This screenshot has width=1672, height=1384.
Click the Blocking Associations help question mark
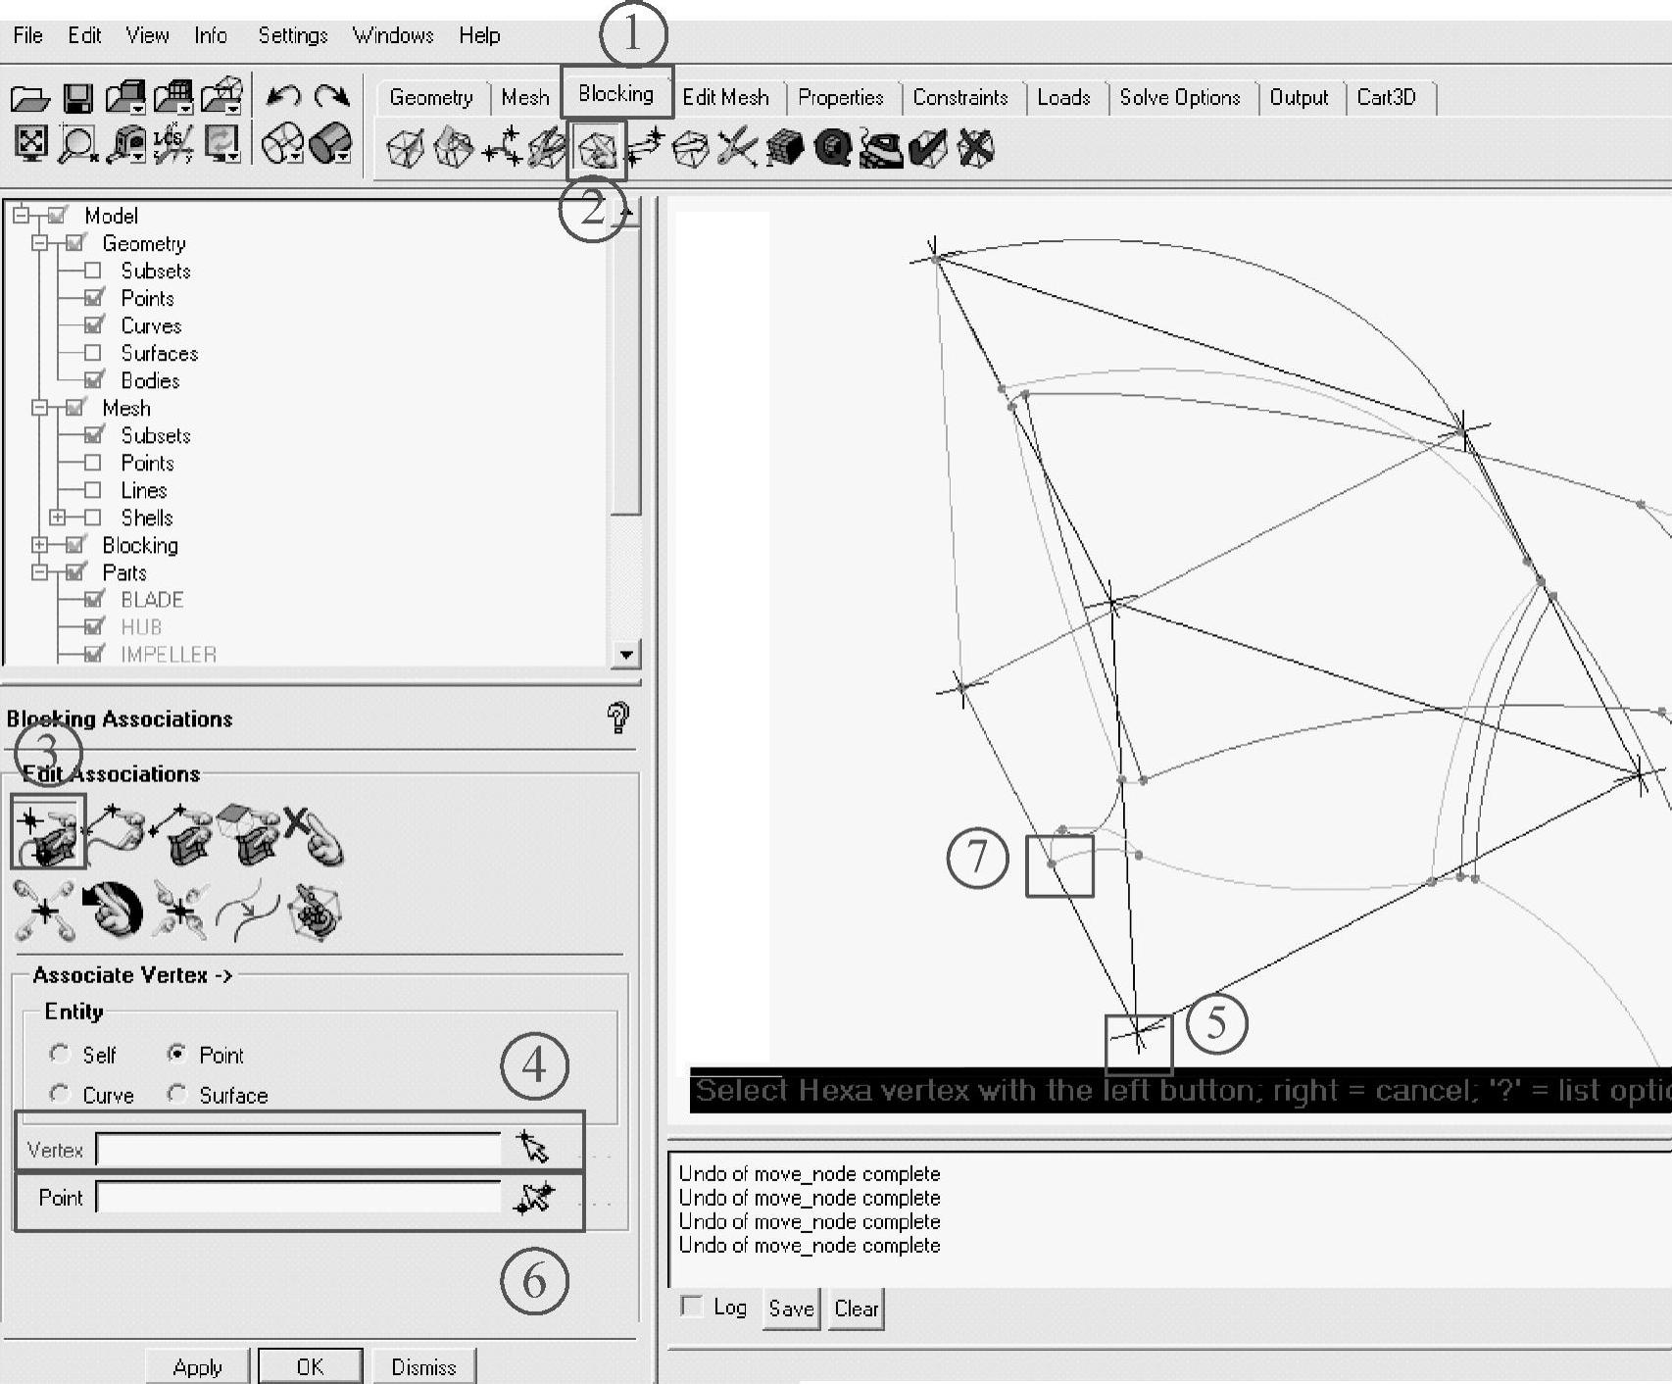(617, 718)
